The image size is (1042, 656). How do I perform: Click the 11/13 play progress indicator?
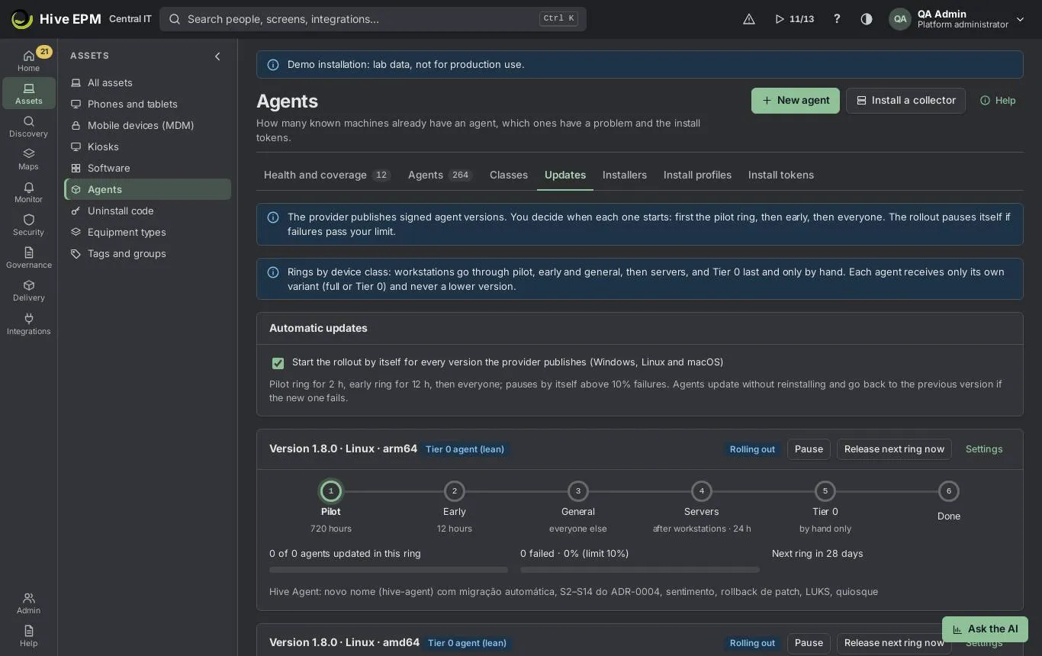tap(794, 19)
